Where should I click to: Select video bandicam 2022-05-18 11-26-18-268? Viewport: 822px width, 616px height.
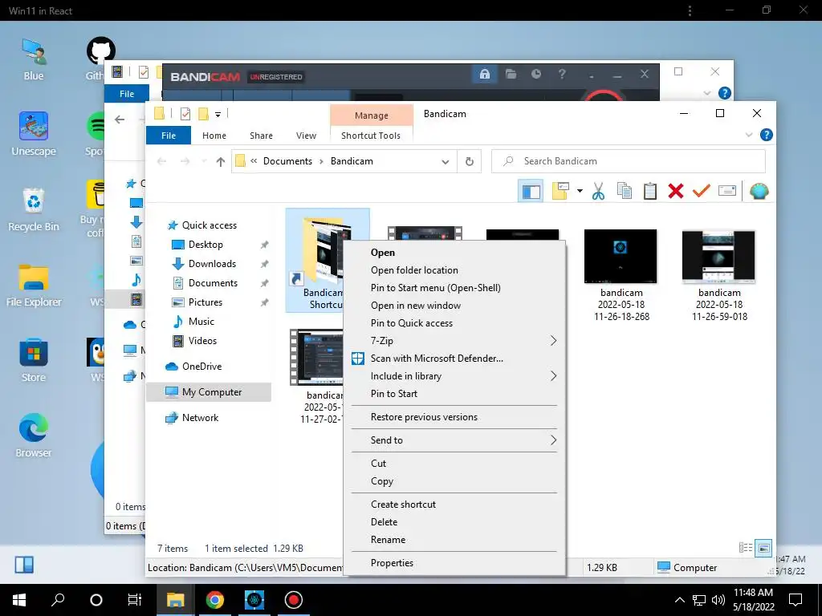pyautogui.click(x=621, y=275)
